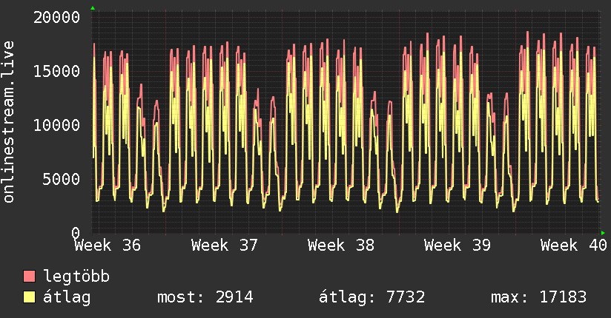Select the Week 38 axis label
This screenshot has width=611, height=318.
pyautogui.click(x=341, y=246)
